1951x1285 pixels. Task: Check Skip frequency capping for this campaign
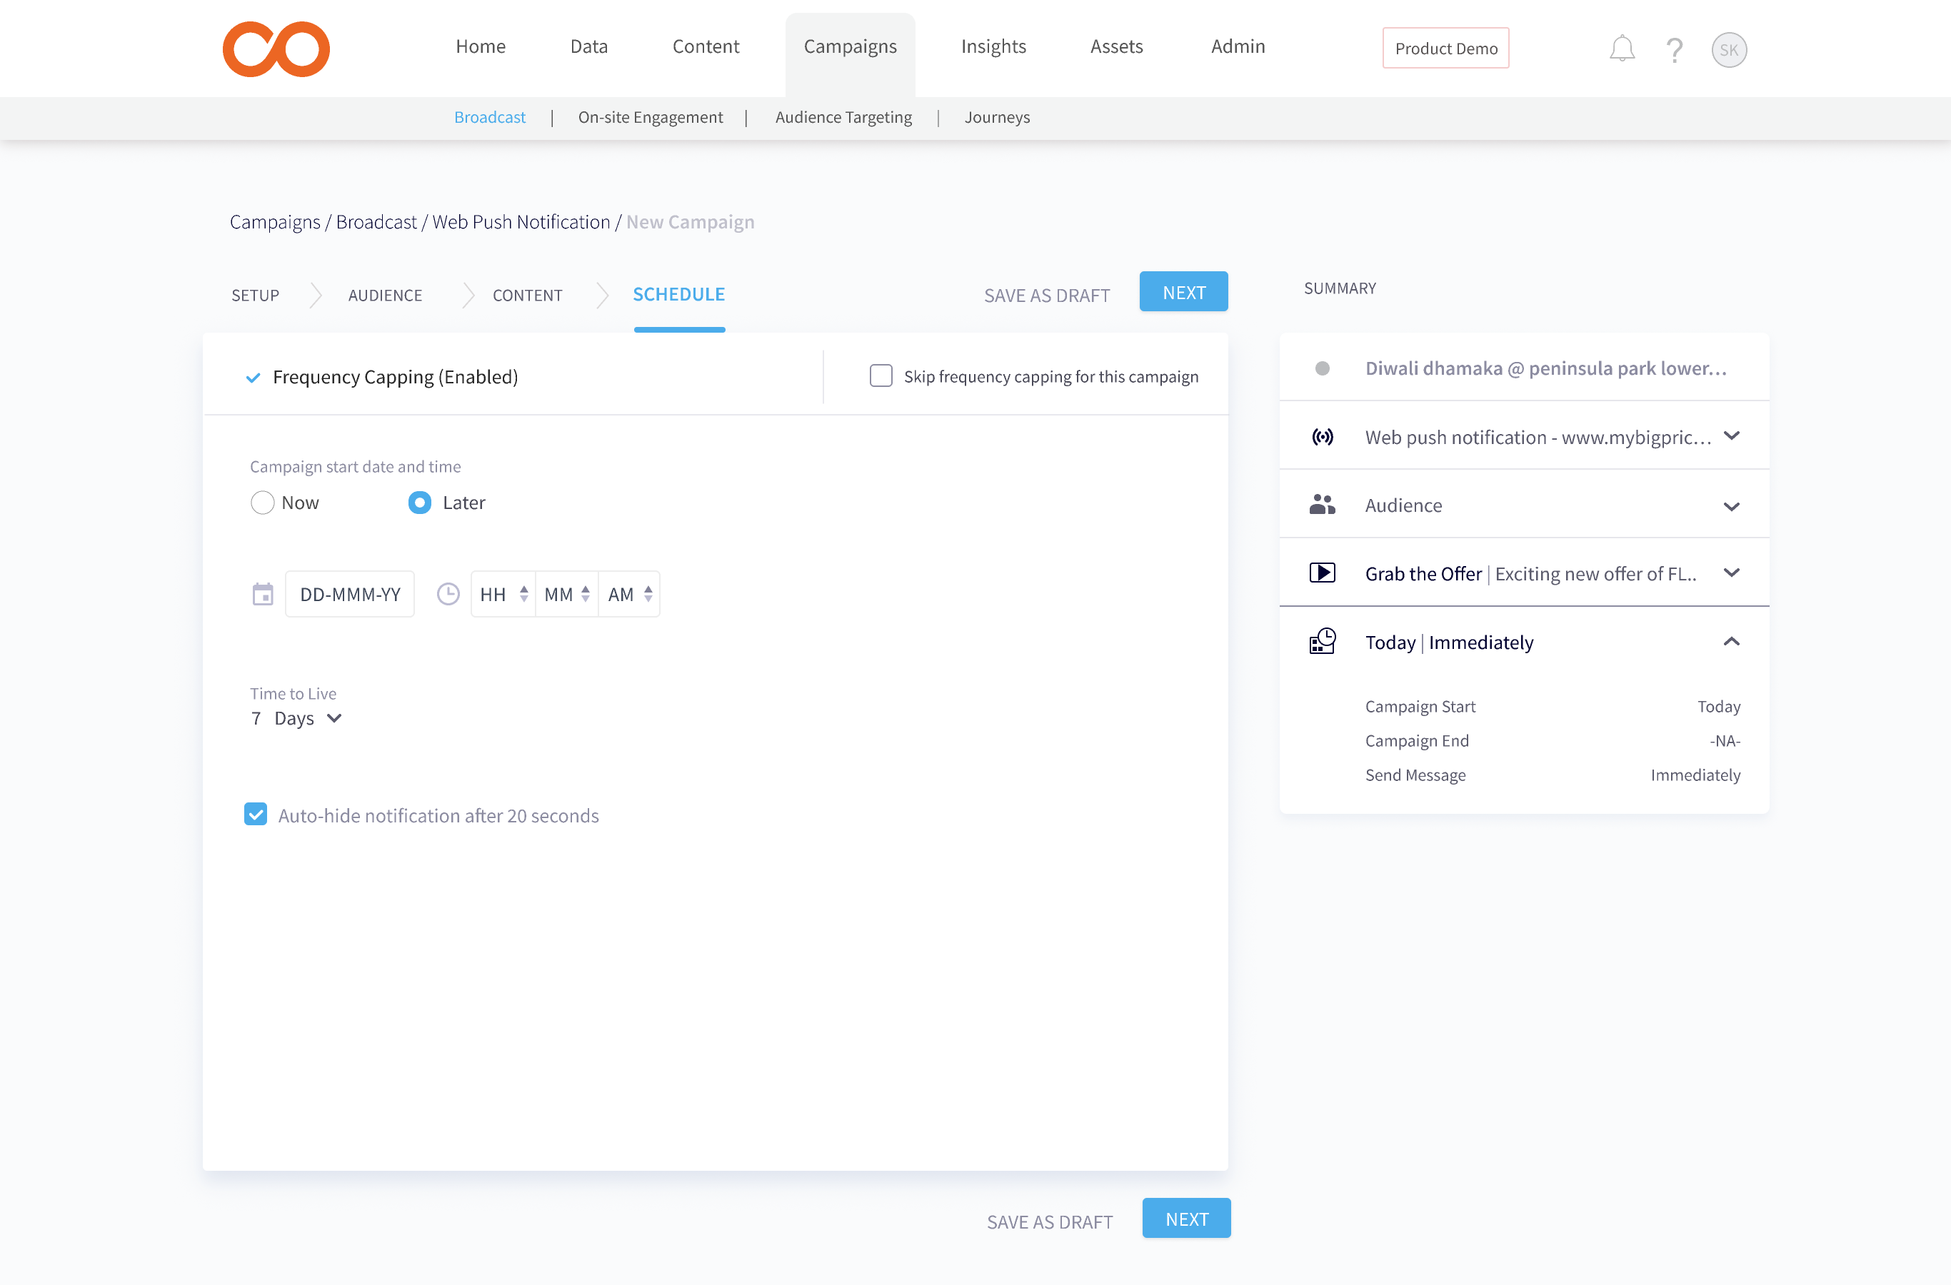click(881, 376)
